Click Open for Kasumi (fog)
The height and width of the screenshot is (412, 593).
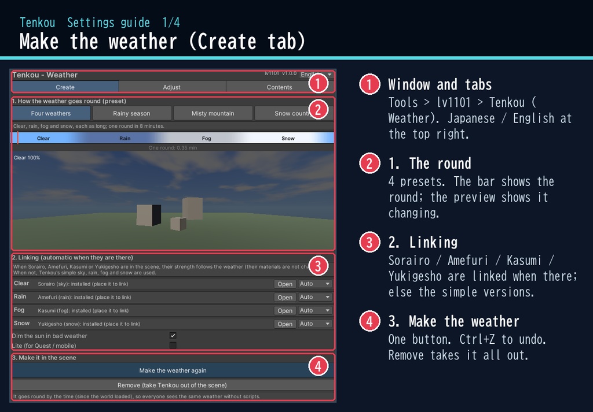click(x=285, y=310)
